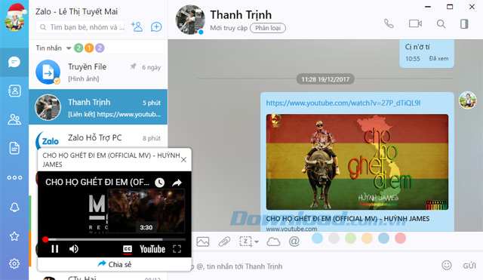Click the Chia sẻ share button
The width and height of the screenshot is (483, 280).
tap(115, 264)
